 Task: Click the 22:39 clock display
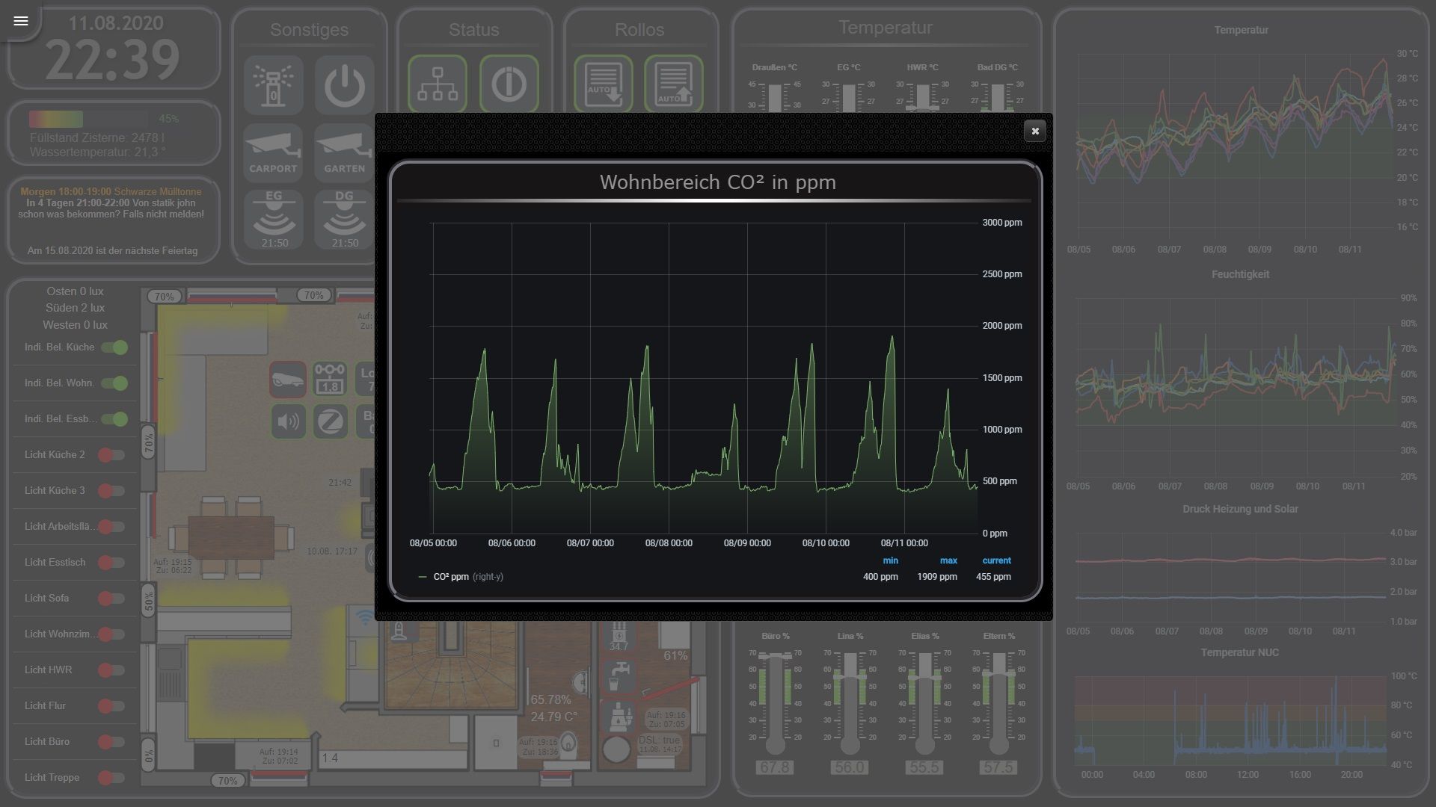coord(112,60)
